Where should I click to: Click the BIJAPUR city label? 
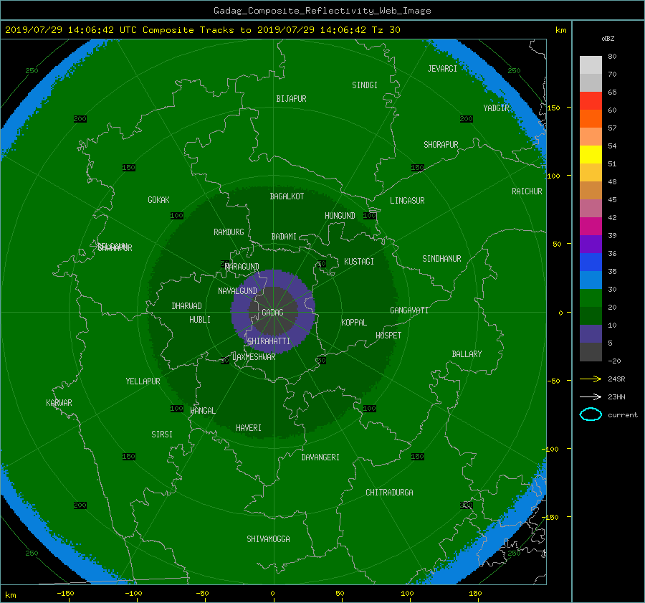(291, 99)
